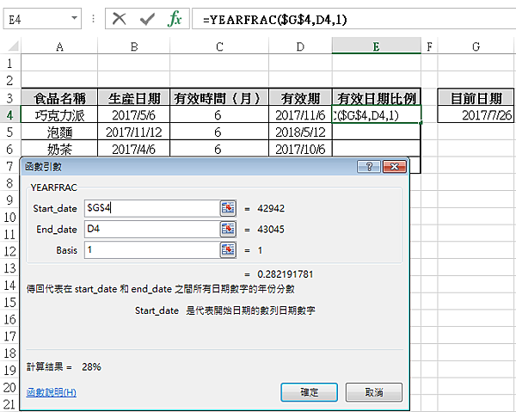Close the 函數引數 dialog
Viewport: 516px width, 412px height.
click(394, 167)
